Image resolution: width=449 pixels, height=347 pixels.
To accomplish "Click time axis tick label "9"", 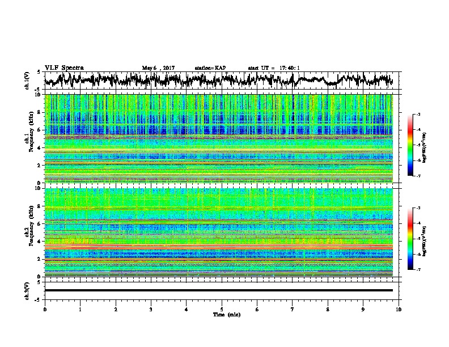I will click(363, 309).
